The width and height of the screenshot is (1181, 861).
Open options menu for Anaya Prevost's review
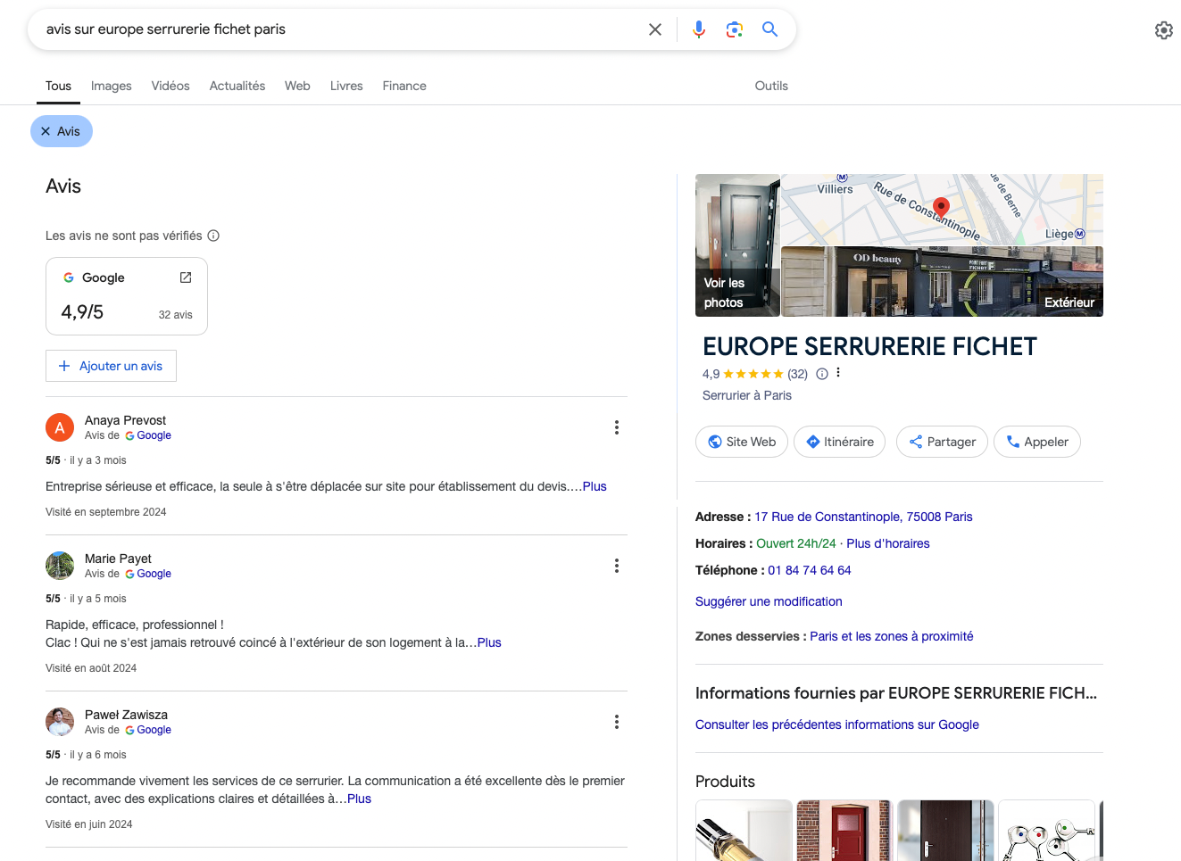pyautogui.click(x=617, y=427)
